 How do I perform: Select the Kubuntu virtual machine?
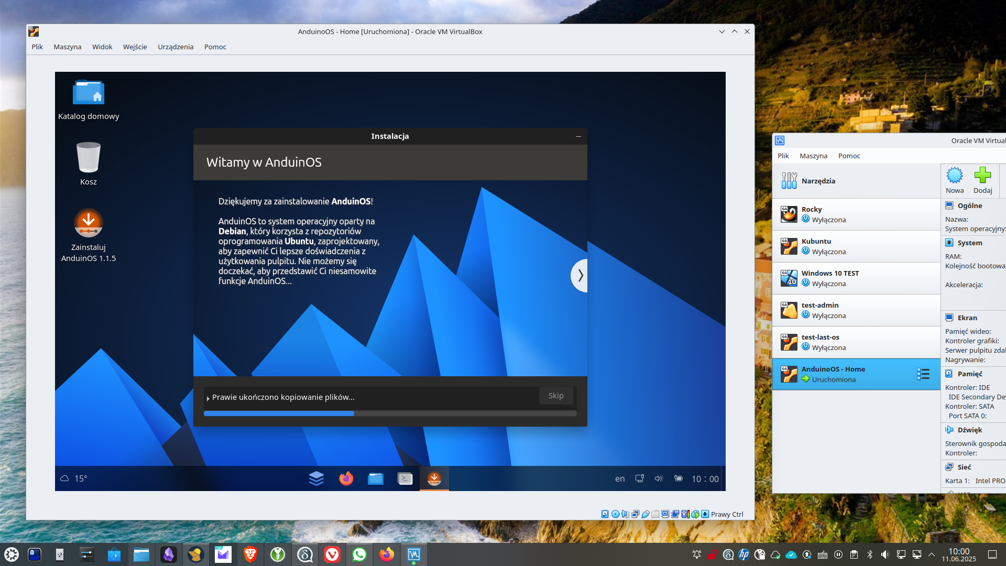click(856, 246)
